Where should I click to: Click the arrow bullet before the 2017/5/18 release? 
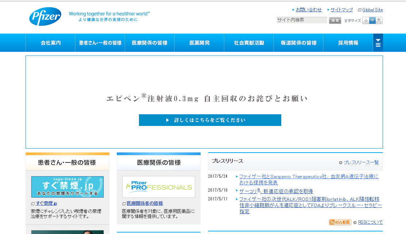click(237, 191)
